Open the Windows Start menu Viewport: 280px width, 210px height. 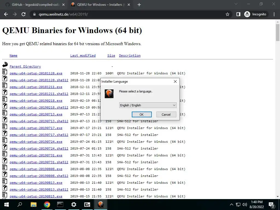6,205
